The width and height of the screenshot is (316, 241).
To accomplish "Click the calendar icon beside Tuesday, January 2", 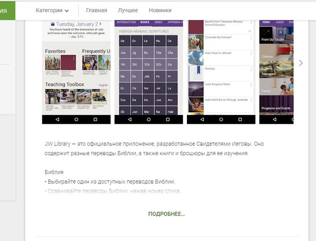I will [x=53, y=24].
